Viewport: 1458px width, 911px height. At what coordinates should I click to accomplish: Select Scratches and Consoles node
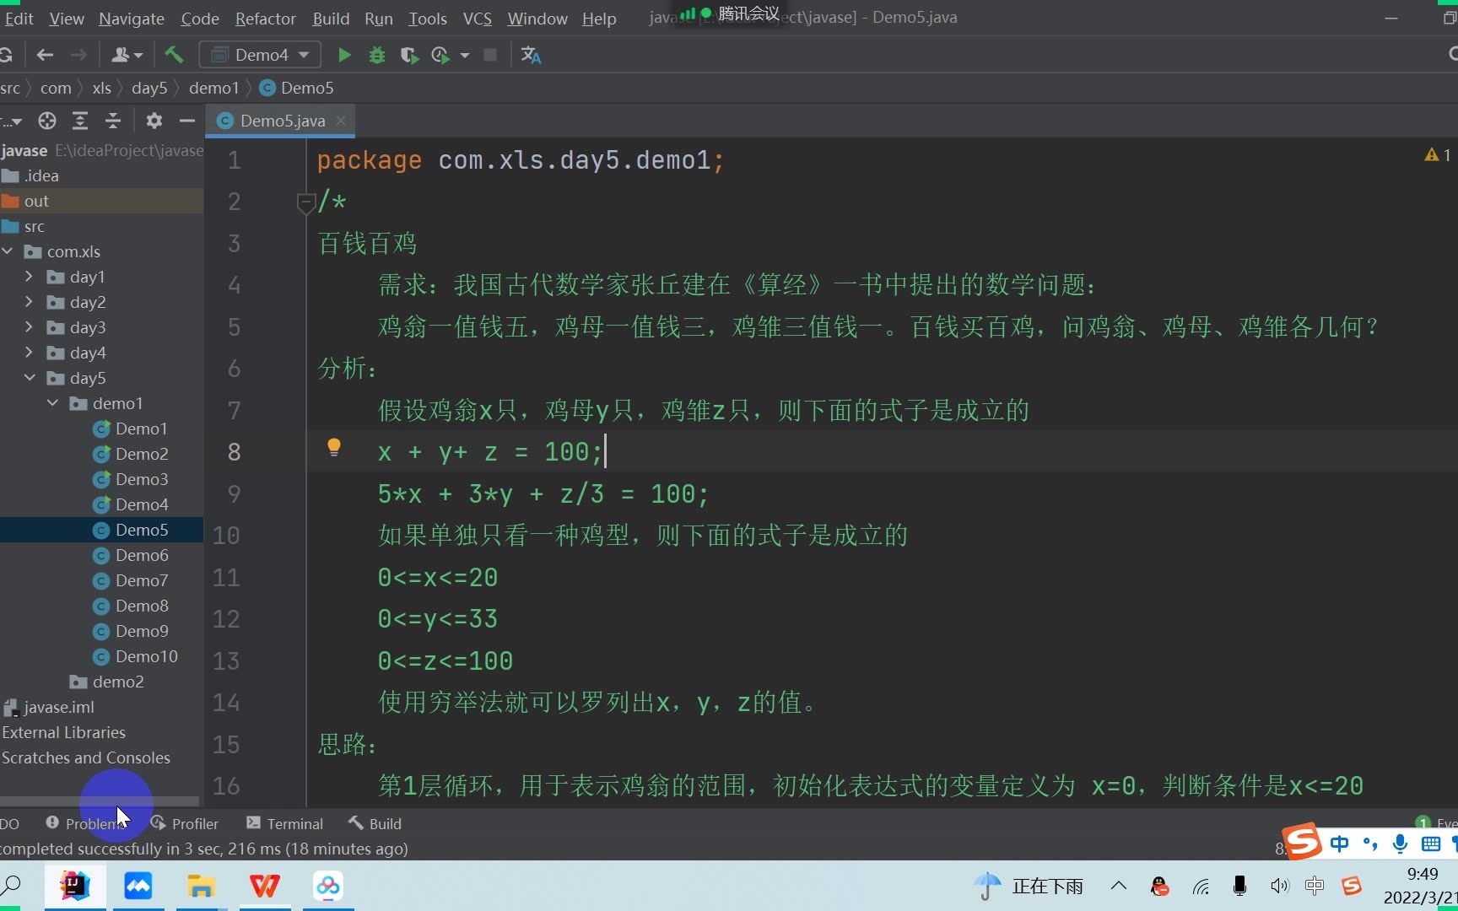pyautogui.click(x=85, y=757)
